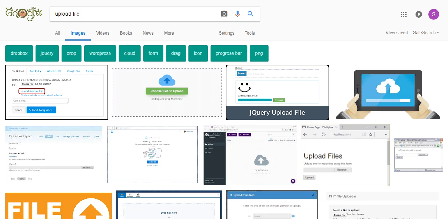448x219 pixels.
Task: Filter results by progress bar chip
Action: 229,53
